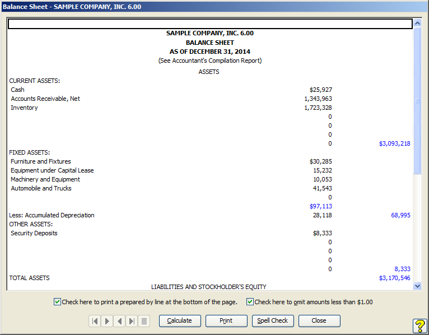
Task: Close the Balance Sheet window via the Close button
Action: pyautogui.click(x=319, y=321)
